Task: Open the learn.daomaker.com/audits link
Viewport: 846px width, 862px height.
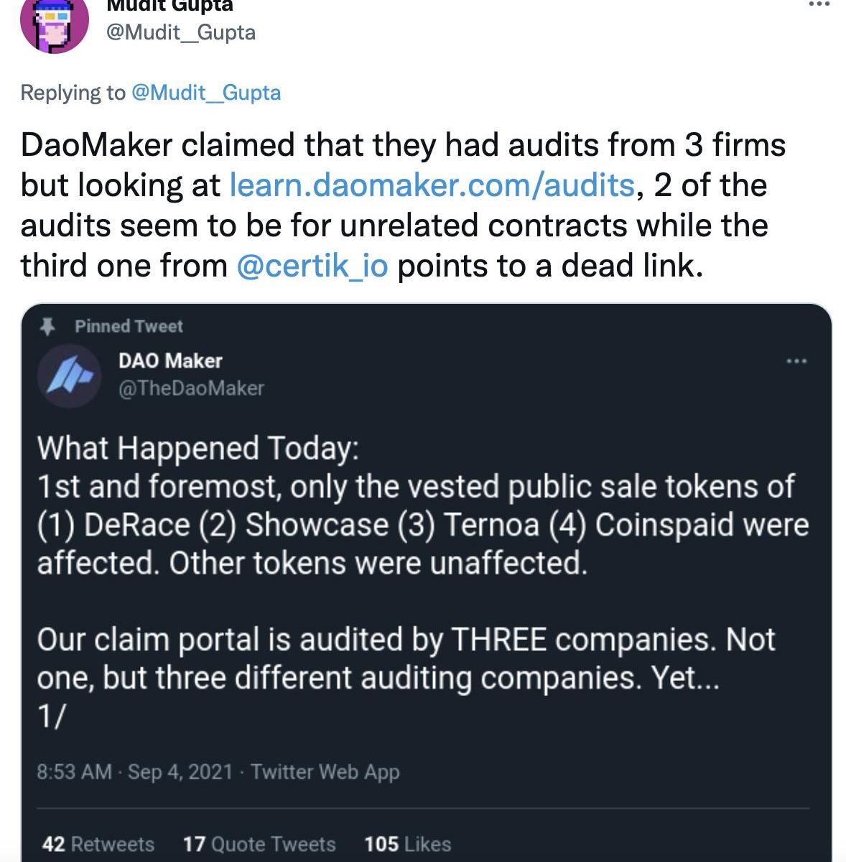Action: (432, 185)
